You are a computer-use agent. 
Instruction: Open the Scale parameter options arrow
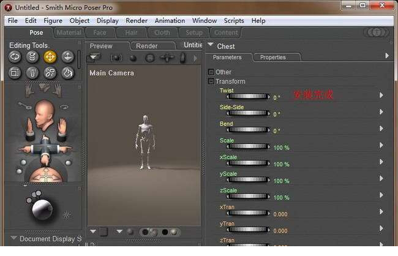(x=381, y=145)
